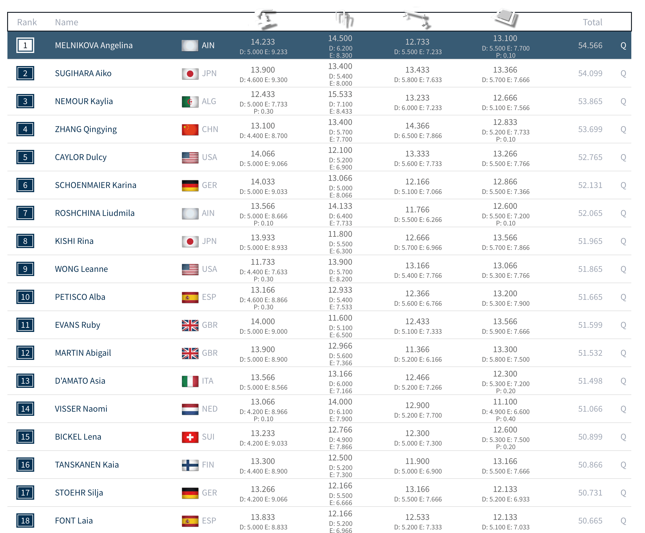Click EVANS Ruby's name link
This screenshot has width=645, height=533.
[x=77, y=325]
